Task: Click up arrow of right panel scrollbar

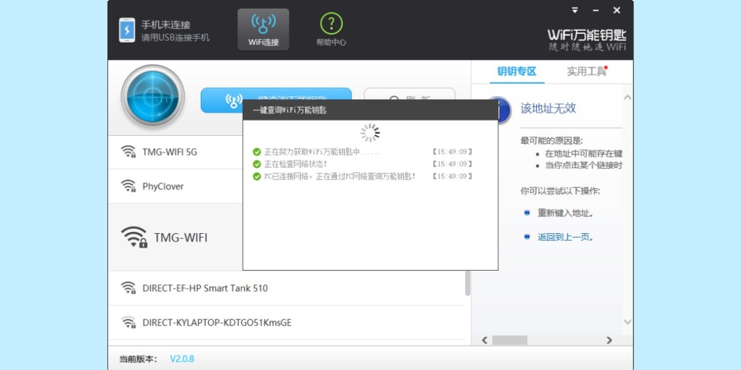Action: pyautogui.click(x=627, y=97)
